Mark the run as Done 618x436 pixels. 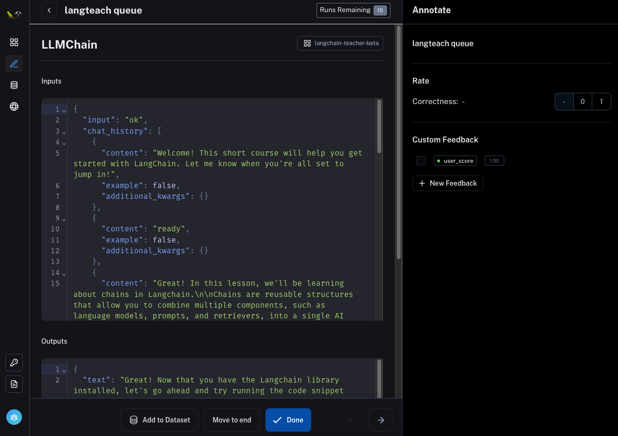tap(288, 420)
